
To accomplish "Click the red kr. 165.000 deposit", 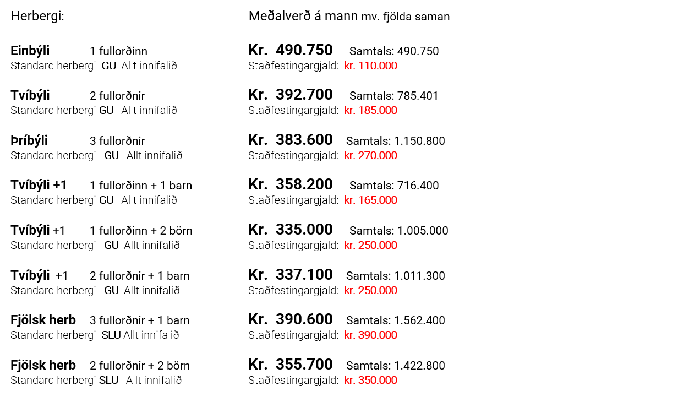I will [370, 200].
